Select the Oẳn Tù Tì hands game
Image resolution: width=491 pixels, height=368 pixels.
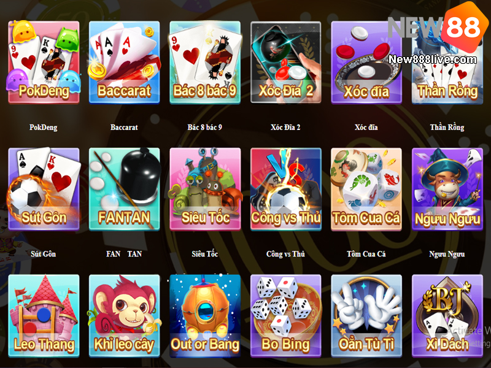click(x=366, y=316)
